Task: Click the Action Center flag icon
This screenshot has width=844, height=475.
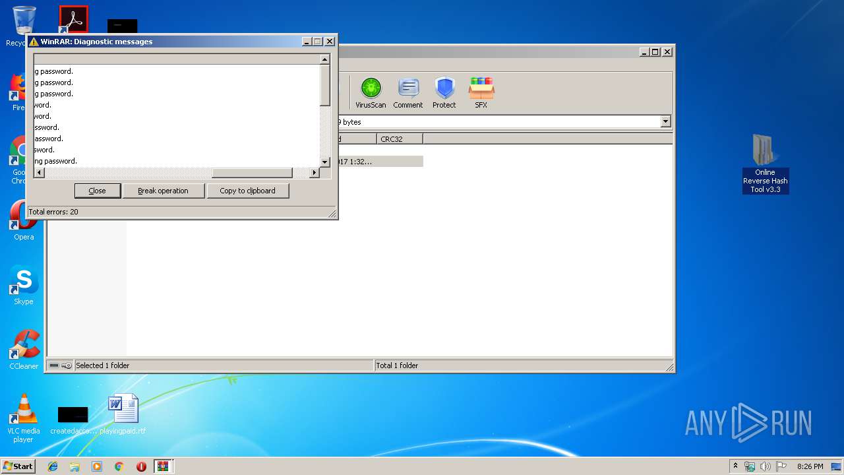Action: pos(781,466)
